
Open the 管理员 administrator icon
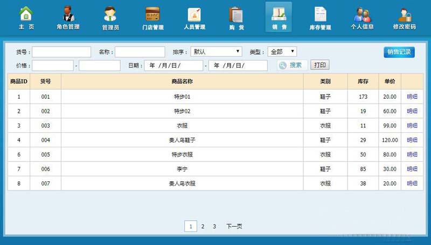[110, 13]
